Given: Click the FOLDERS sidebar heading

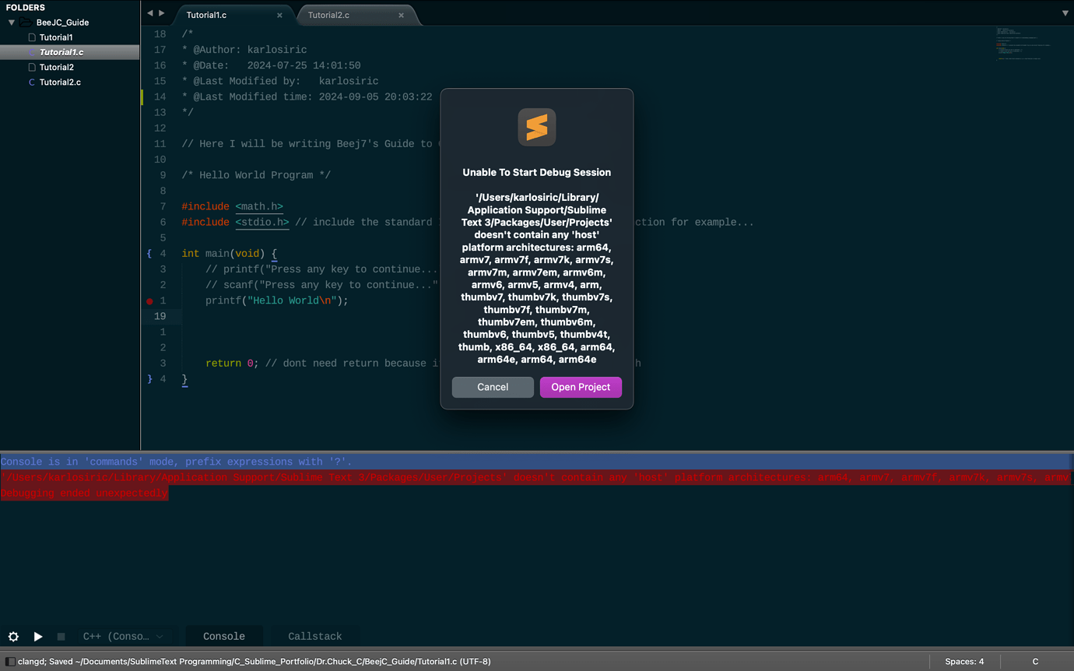Looking at the screenshot, I should (26, 7).
